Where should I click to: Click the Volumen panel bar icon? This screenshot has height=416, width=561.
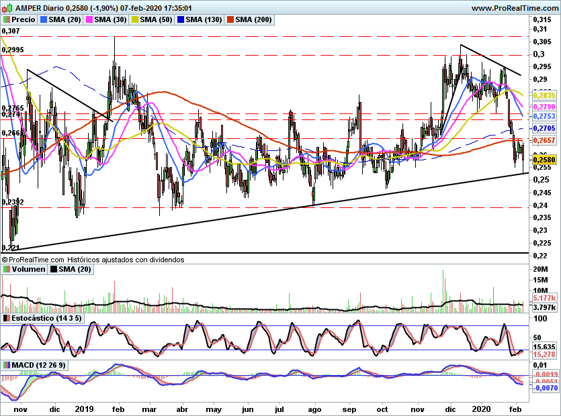click(7, 269)
